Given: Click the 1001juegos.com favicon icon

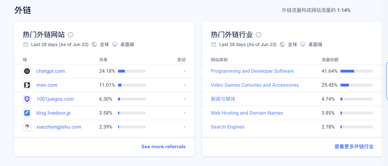Looking at the screenshot, I should tap(27, 99).
